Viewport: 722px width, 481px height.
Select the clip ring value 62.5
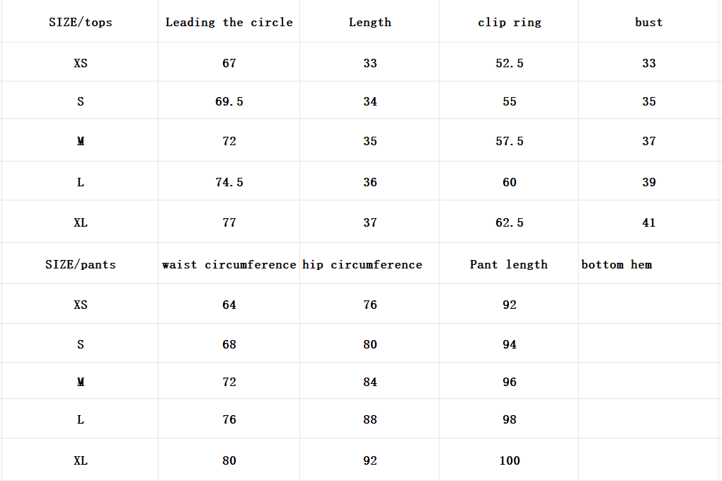509,222
